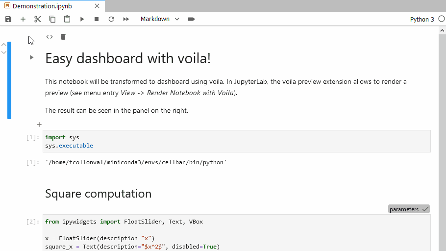Move cell up with the up chevron
446x251 pixels.
pyautogui.click(x=4, y=45)
